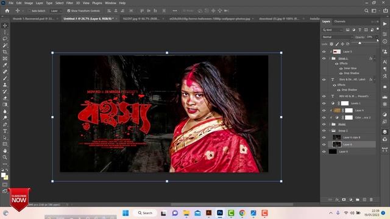
Task: Select the Spot Healing Brush tool
Action: [5, 72]
